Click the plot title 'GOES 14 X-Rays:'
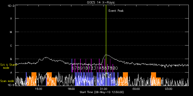 (101, 2)
